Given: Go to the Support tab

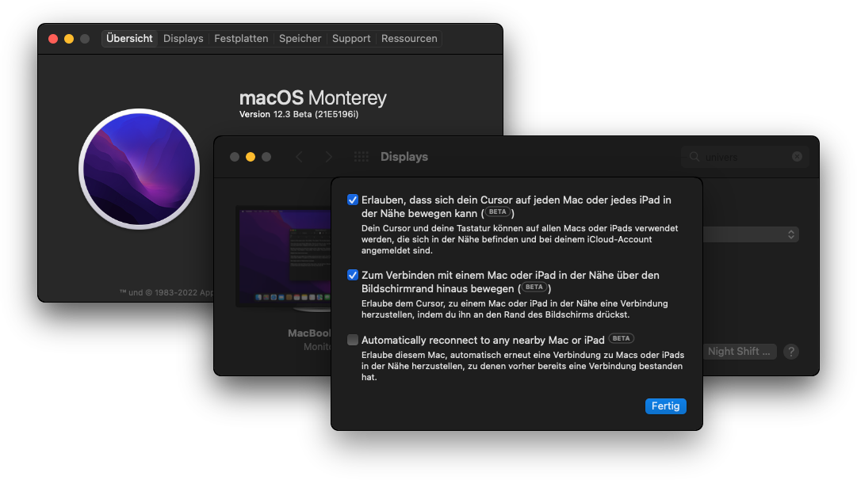Looking at the screenshot, I should (x=351, y=39).
